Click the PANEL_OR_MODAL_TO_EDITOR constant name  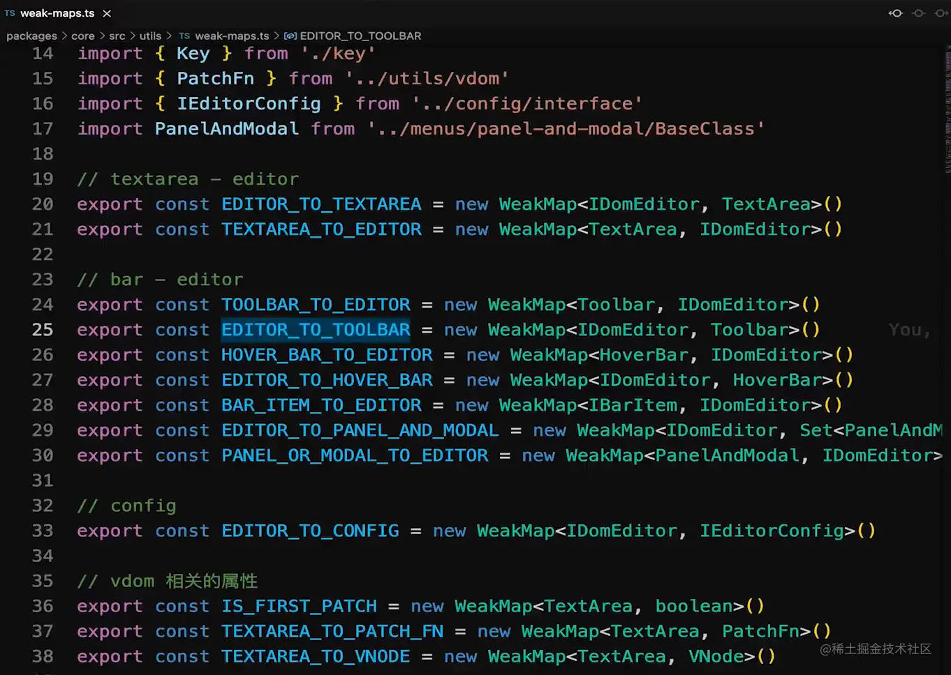355,455
